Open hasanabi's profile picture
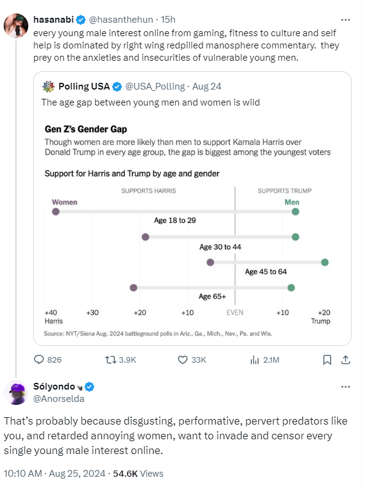The height and width of the screenshot is (489, 370). coord(16,26)
